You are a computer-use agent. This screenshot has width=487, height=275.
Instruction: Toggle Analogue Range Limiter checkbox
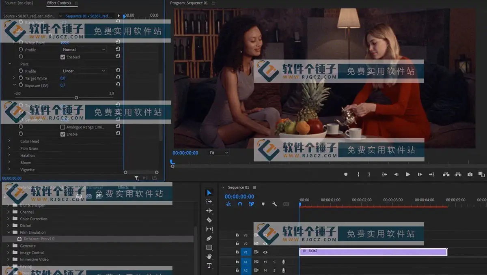[x=63, y=127]
